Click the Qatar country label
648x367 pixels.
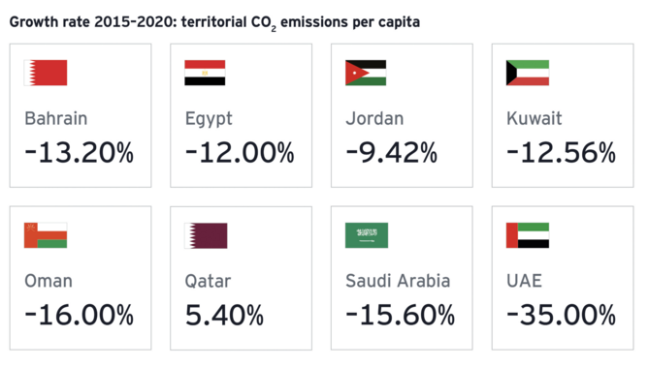[x=208, y=281]
